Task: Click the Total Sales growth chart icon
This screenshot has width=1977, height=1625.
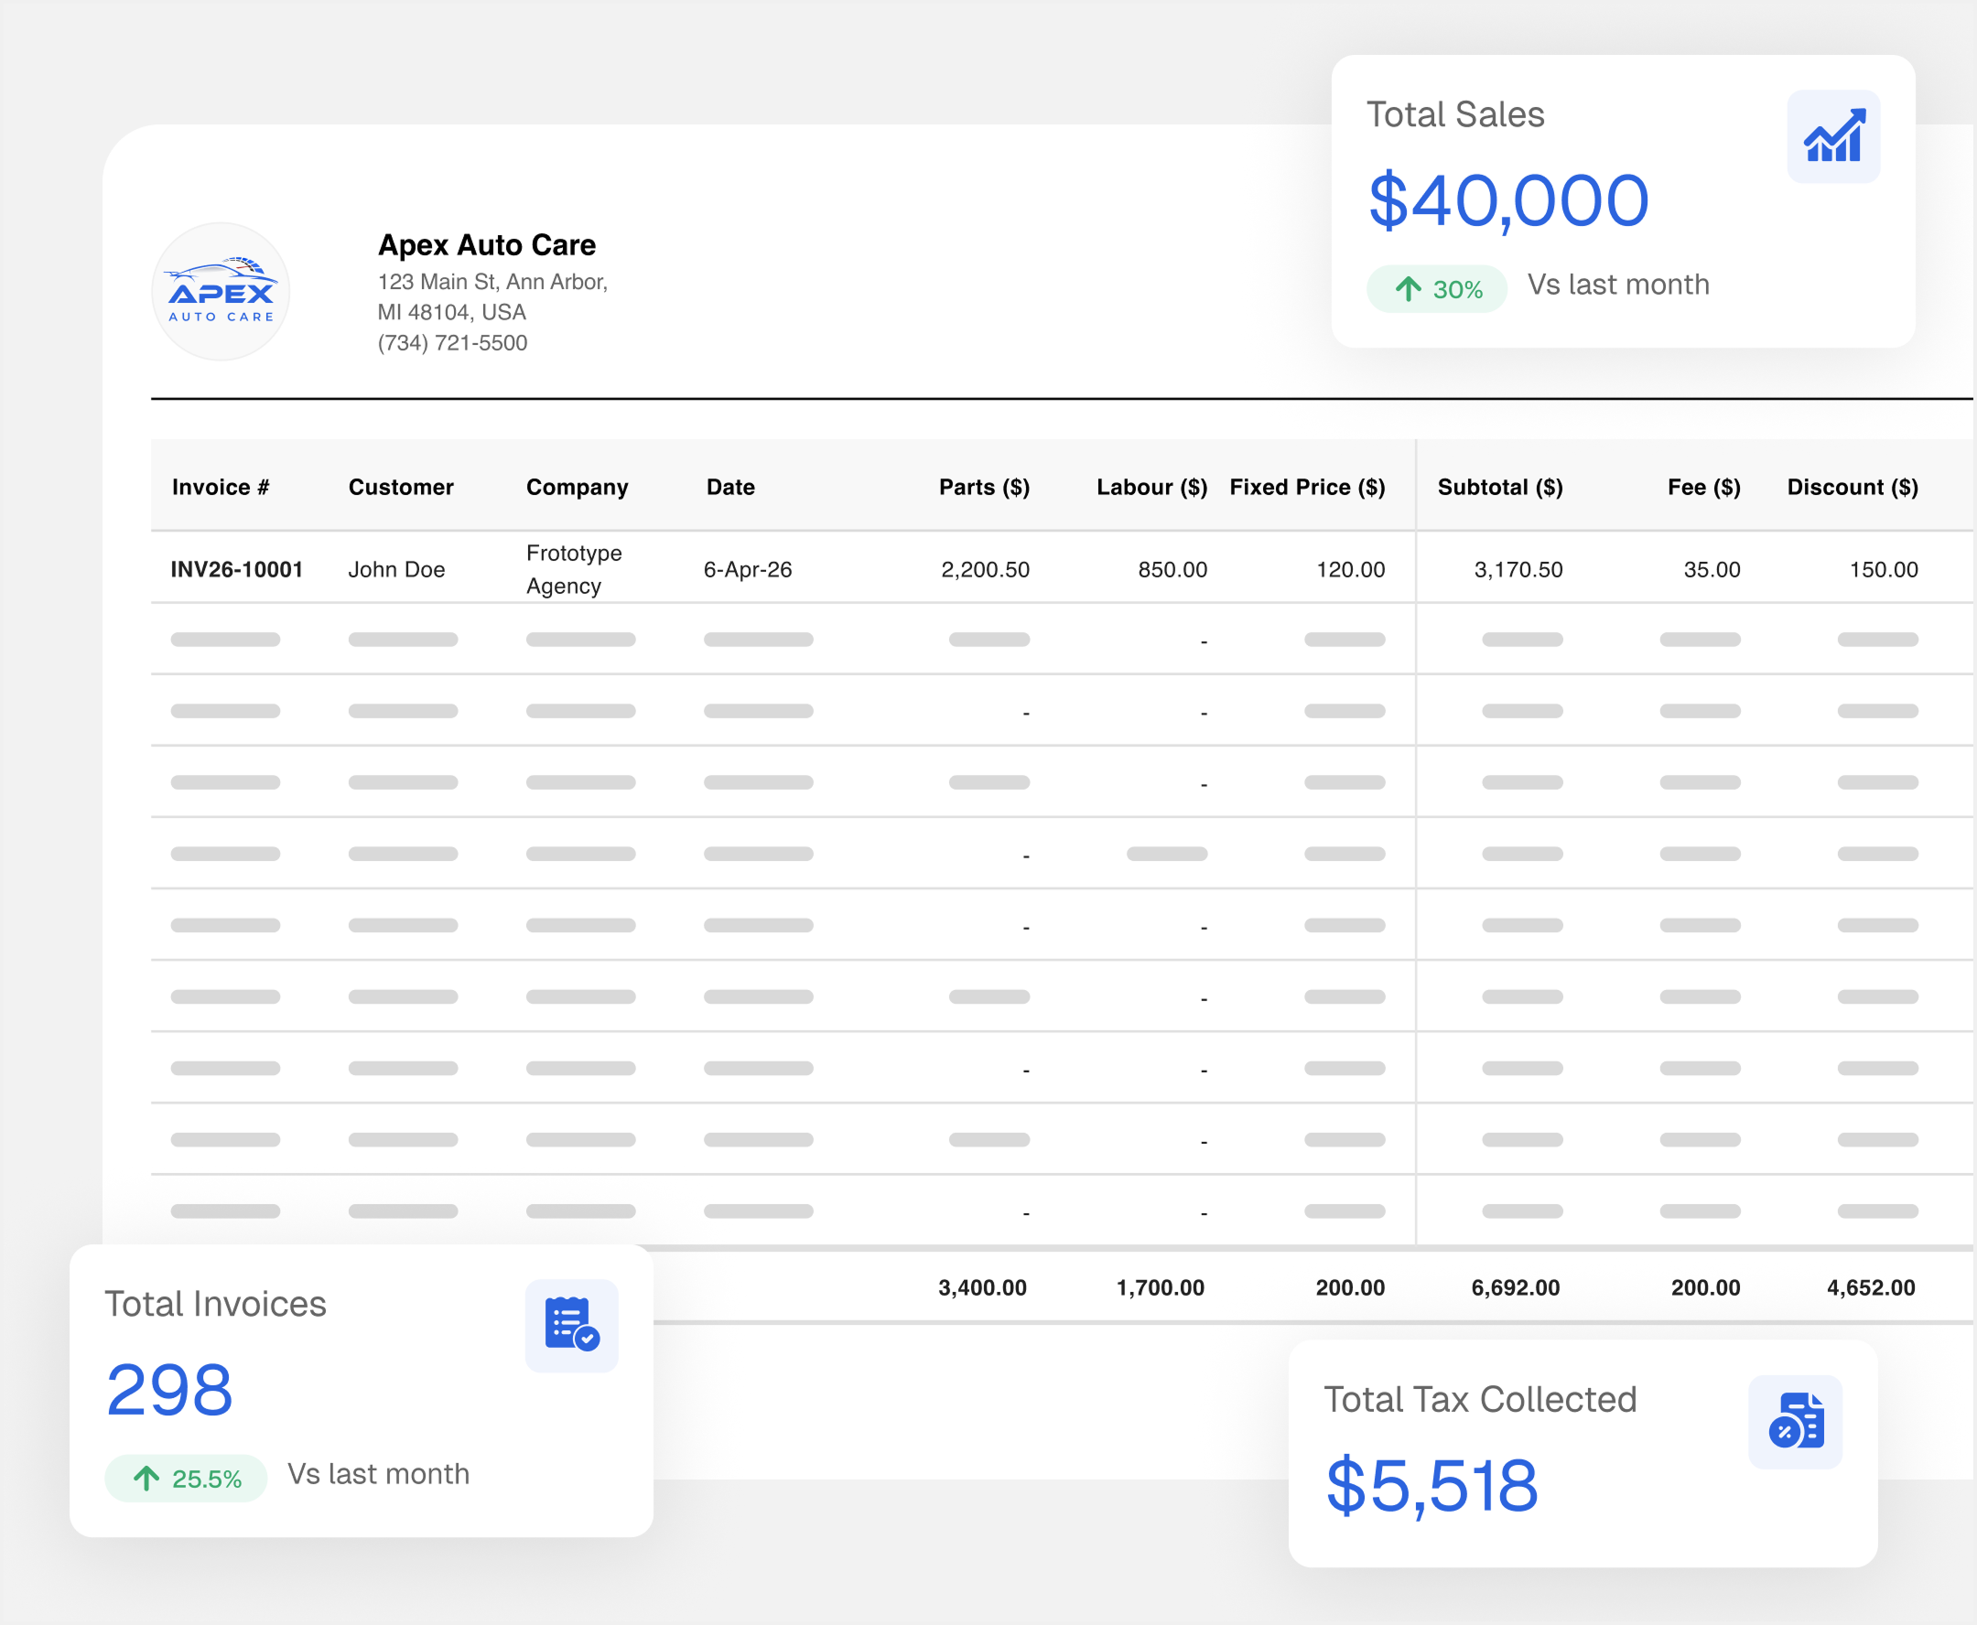Action: click(x=1832, y=136)
